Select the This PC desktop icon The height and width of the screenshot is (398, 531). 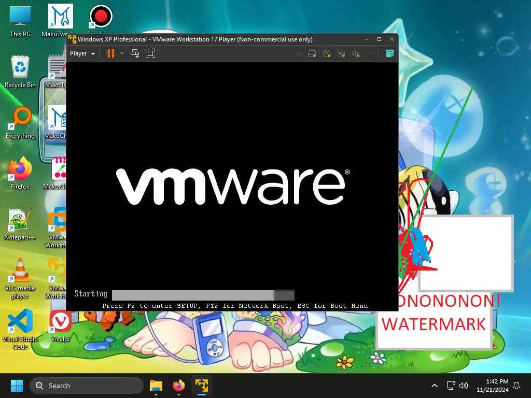[x=20, y=21]
